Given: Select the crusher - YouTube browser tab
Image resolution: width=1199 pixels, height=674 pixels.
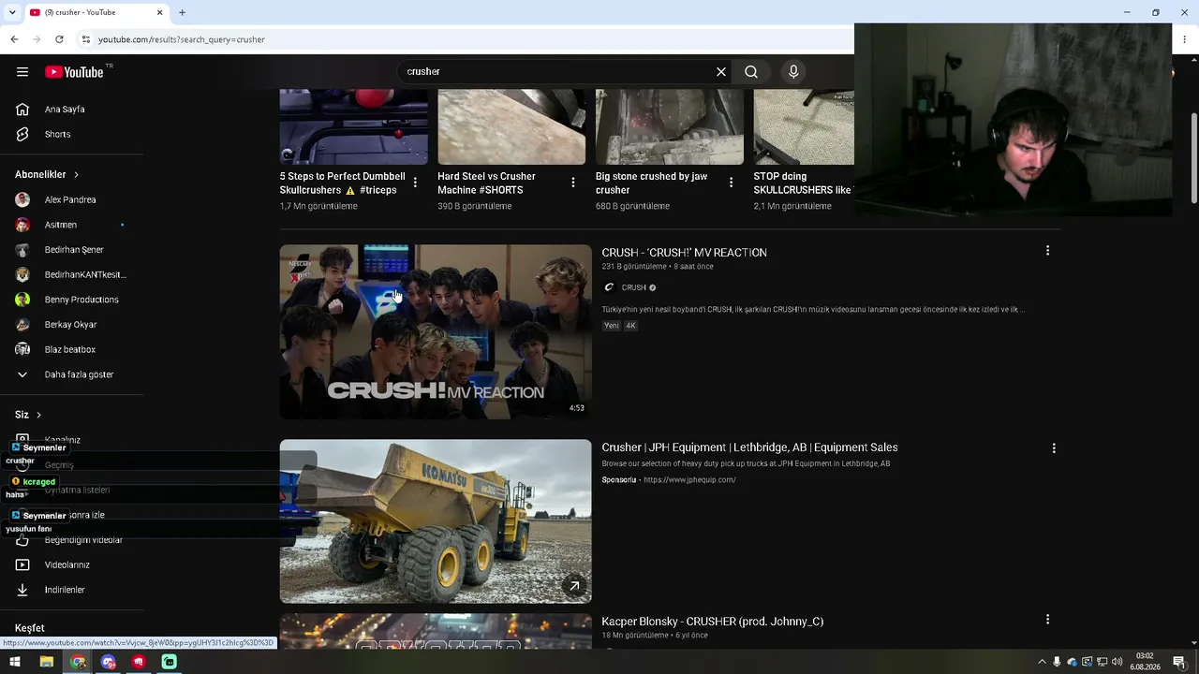Looking at the screenshot, I should (x=96, y=12).
